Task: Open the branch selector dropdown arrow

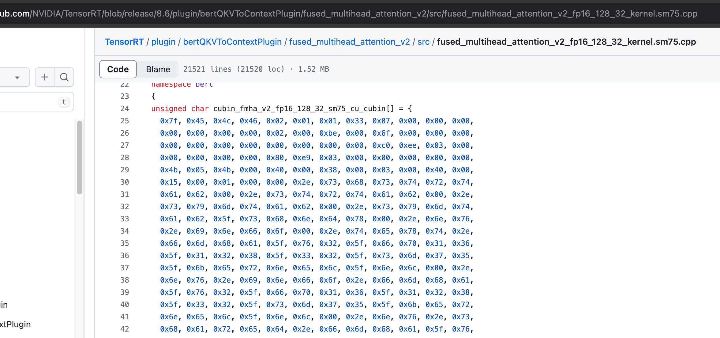Action: (17, 77)
